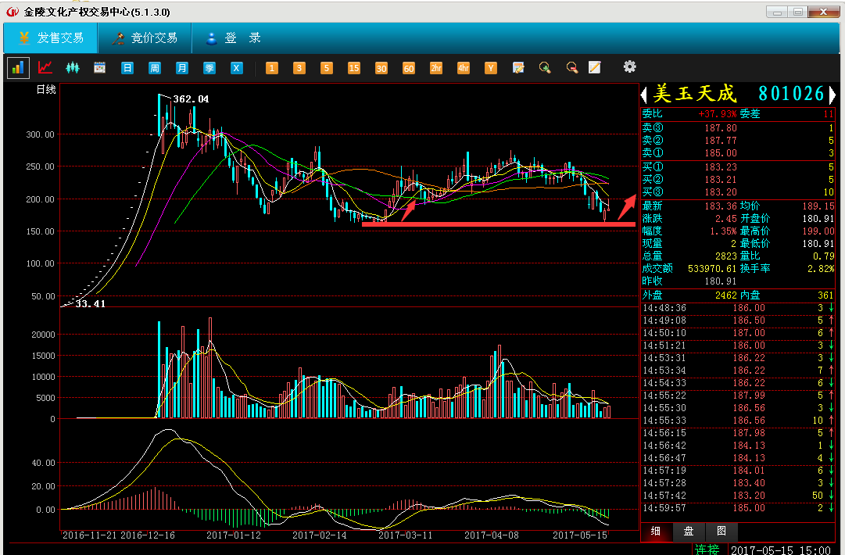Click the blue X period button
This screenshot has width=845, height=555.
pyautogui.click(x=237, y=68)
